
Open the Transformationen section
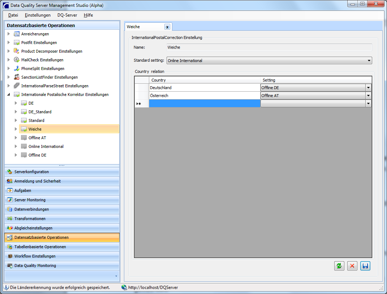[62, 219]
